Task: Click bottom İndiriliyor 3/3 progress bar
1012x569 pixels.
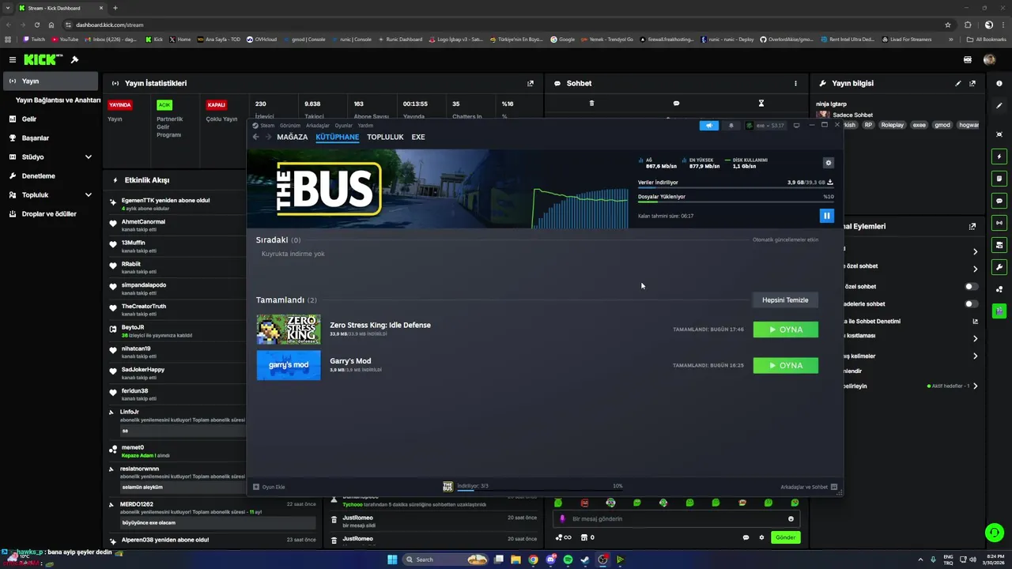Action: coord(540,490)
